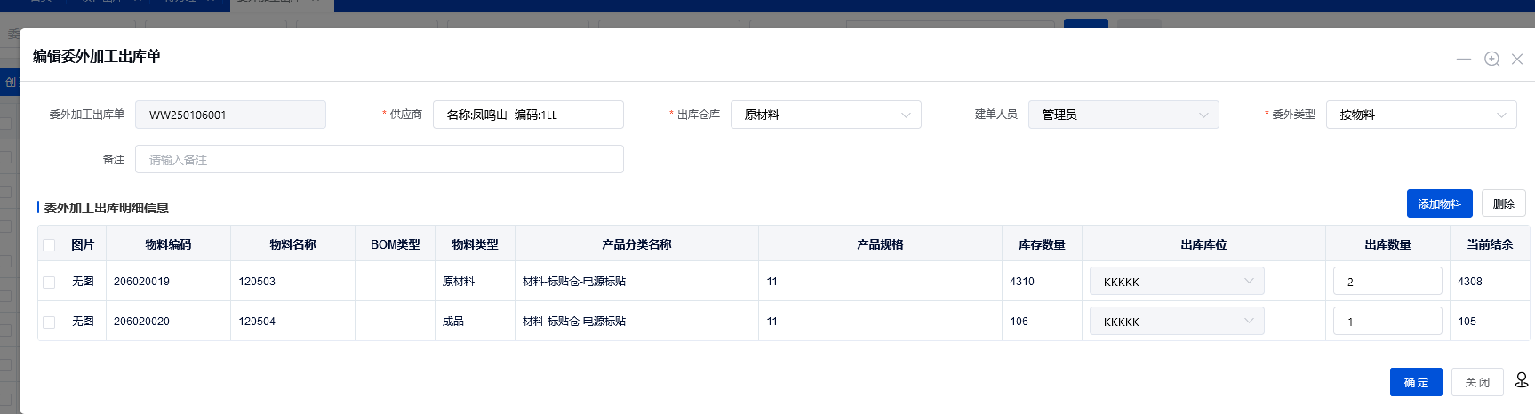Screen dimensions: 1535x414
Task: Check the row checkbox for material 206020020
Action: pyautogui.click(x=49, y=322)
